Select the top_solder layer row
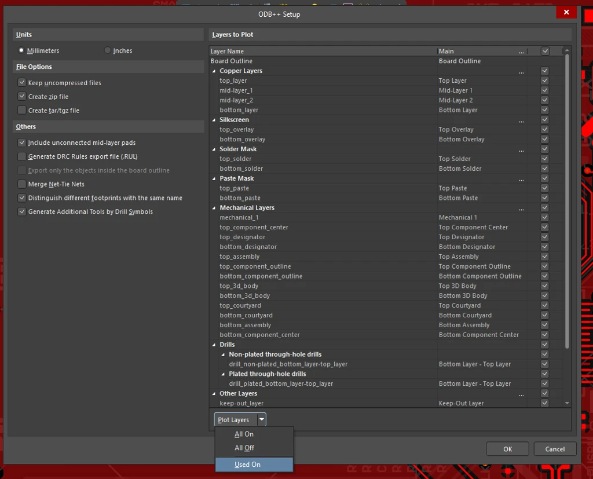This screenshot has width=593, height=479. (x=386, y=159)
